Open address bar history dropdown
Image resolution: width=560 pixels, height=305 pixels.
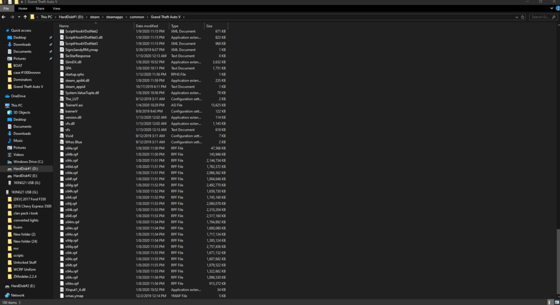[x=516, y=17]
